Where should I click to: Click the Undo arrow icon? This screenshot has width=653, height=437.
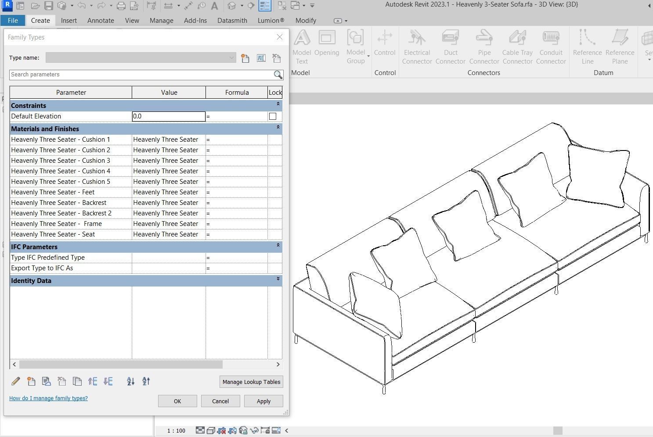pos(82,6)
